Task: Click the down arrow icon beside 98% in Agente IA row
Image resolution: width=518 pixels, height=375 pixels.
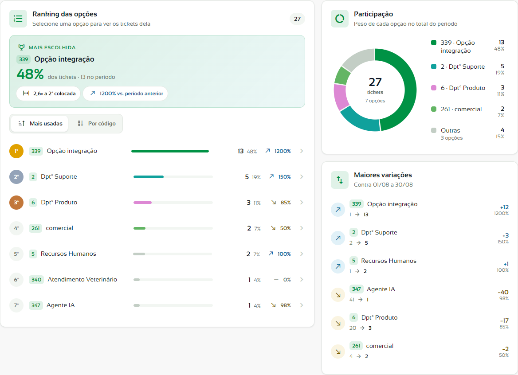Action: [274, 305]
